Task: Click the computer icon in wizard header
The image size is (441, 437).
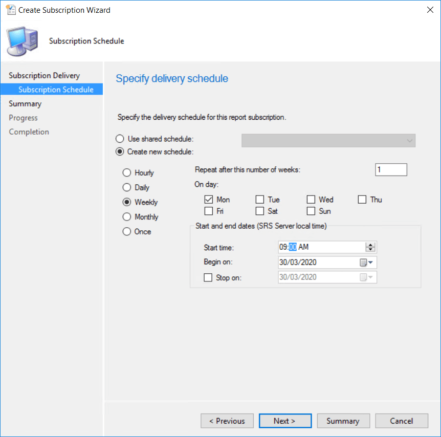Action: (22, 41)
